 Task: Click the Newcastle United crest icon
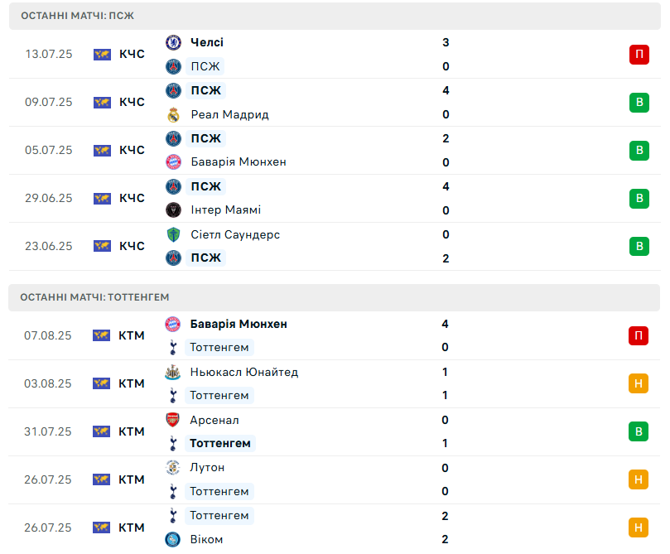pos(173,372)
